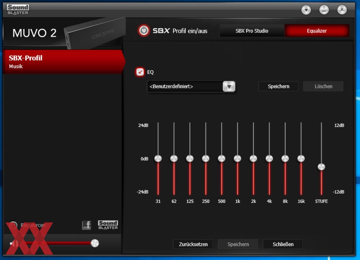The width and height of the screenshot is (360, 260).
Task: Click the Löschen button
Action: (323, 86)
